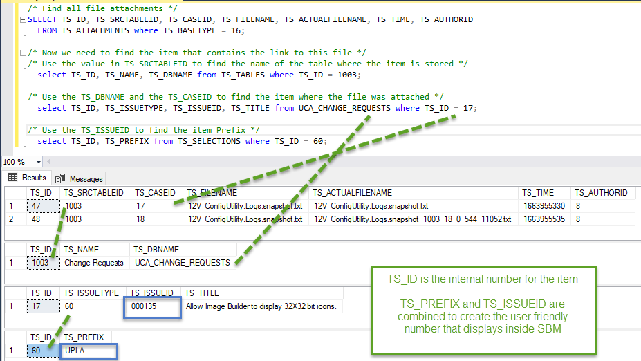Click the TS_AUTHORID column header
This screenshot has height=361, width=641.
tap(601, 193)
